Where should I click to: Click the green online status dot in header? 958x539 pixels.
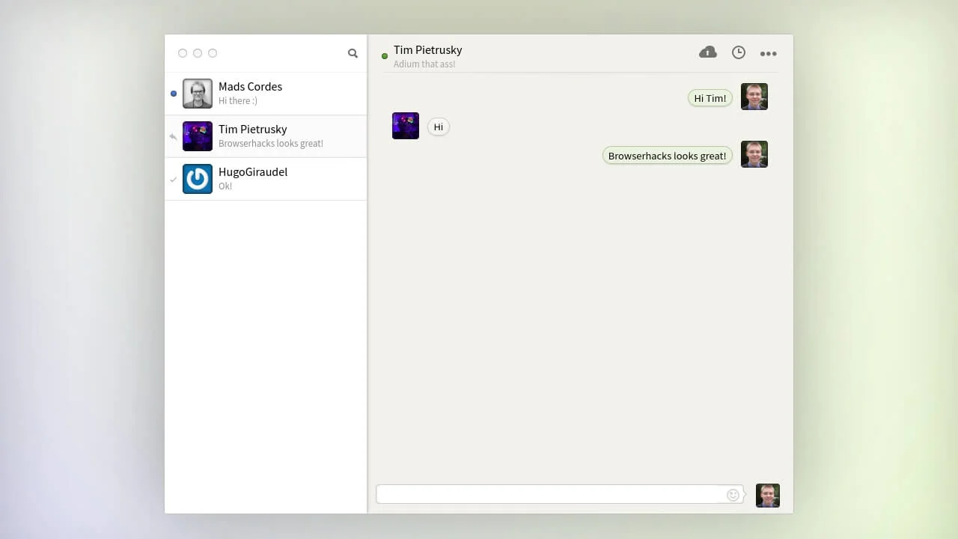pos(385,56)
